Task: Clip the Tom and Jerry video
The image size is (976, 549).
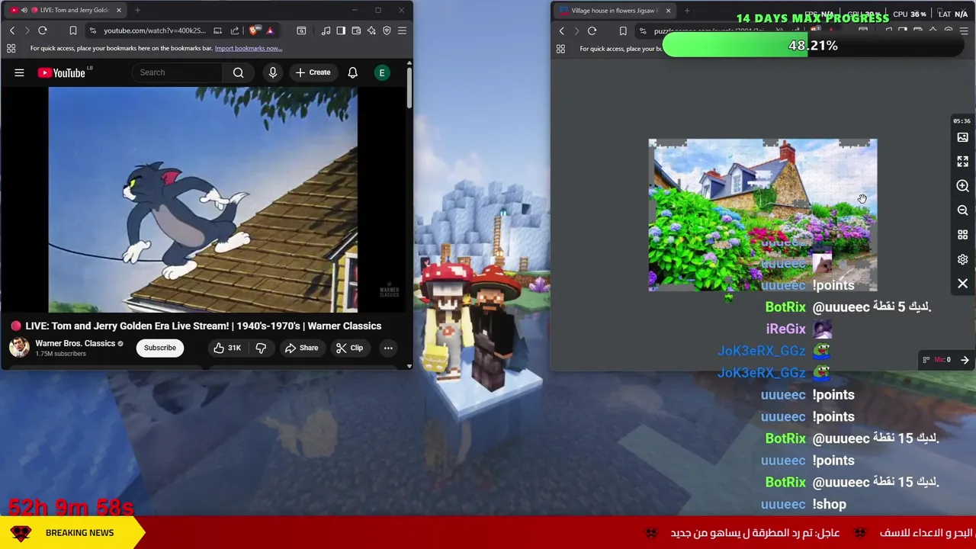Action: click(350, 348)
